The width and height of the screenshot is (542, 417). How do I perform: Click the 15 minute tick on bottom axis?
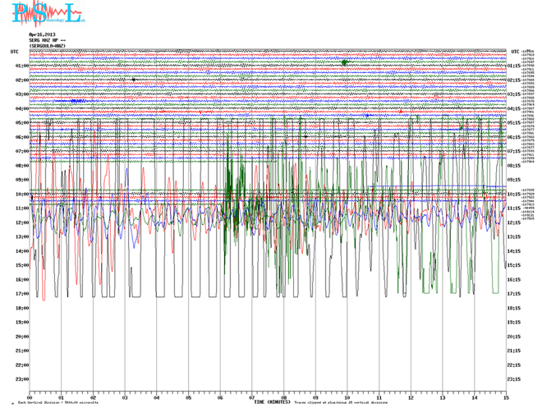point(505,396)
